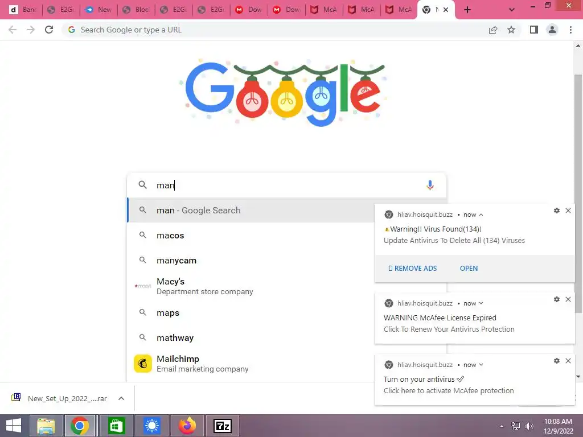The image size is (583, 437).
Task: Click the Mailchimp logo thumbnail
Action: tap(143, 364)
